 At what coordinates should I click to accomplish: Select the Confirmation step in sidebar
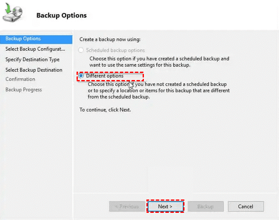pyautogui.click(x=20, y=79)
